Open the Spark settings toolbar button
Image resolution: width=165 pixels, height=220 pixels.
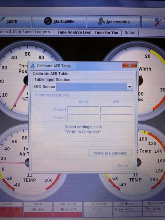click(15, 21)
